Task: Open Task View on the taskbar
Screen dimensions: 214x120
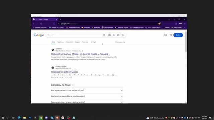Action: pos(13,118)
